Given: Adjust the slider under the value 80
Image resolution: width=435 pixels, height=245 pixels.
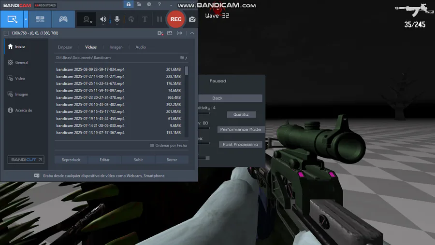Looking at the screenshot, I should [x=204, y=128].
